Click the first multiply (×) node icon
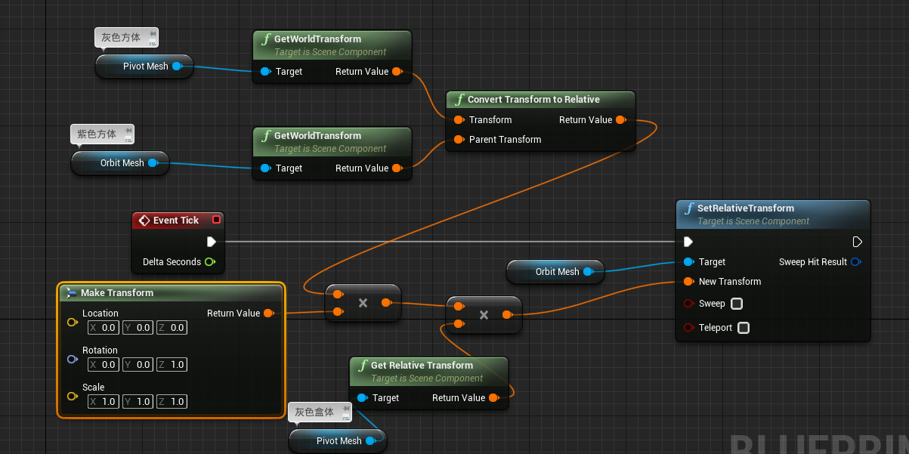Screen dimensions: 909x454 coord(363,303)
